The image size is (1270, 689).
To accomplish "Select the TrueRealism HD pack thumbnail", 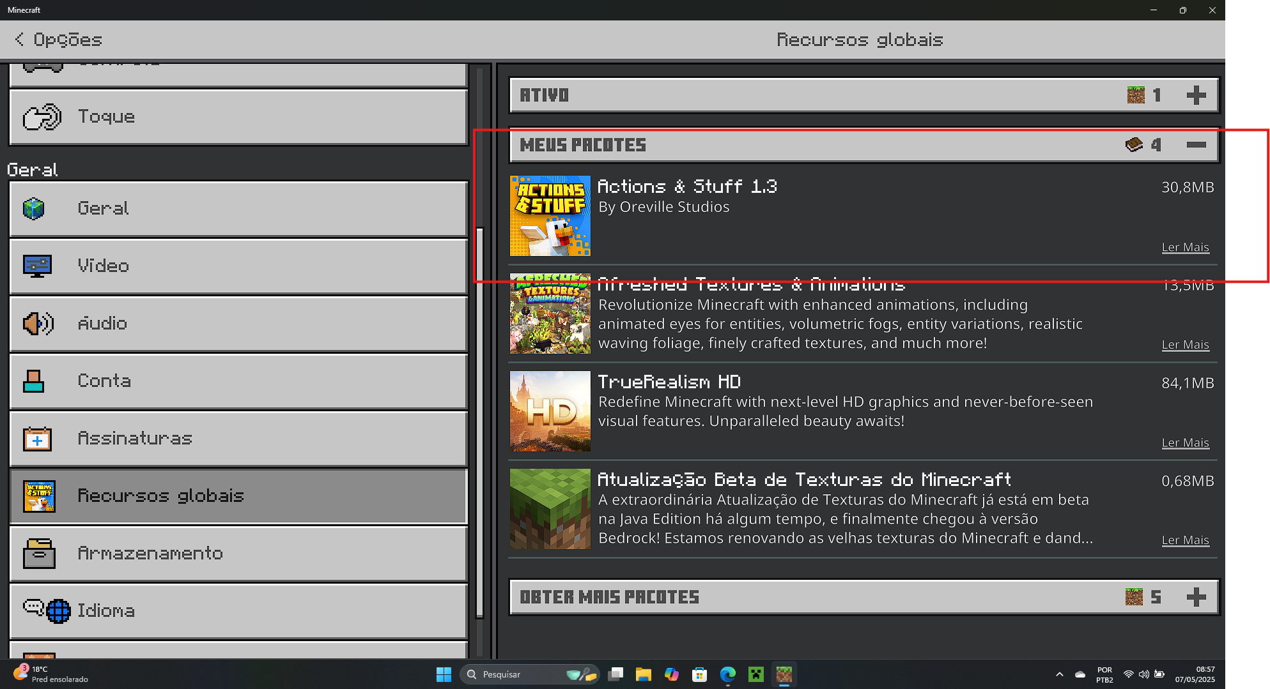I will tap(550, 411).
